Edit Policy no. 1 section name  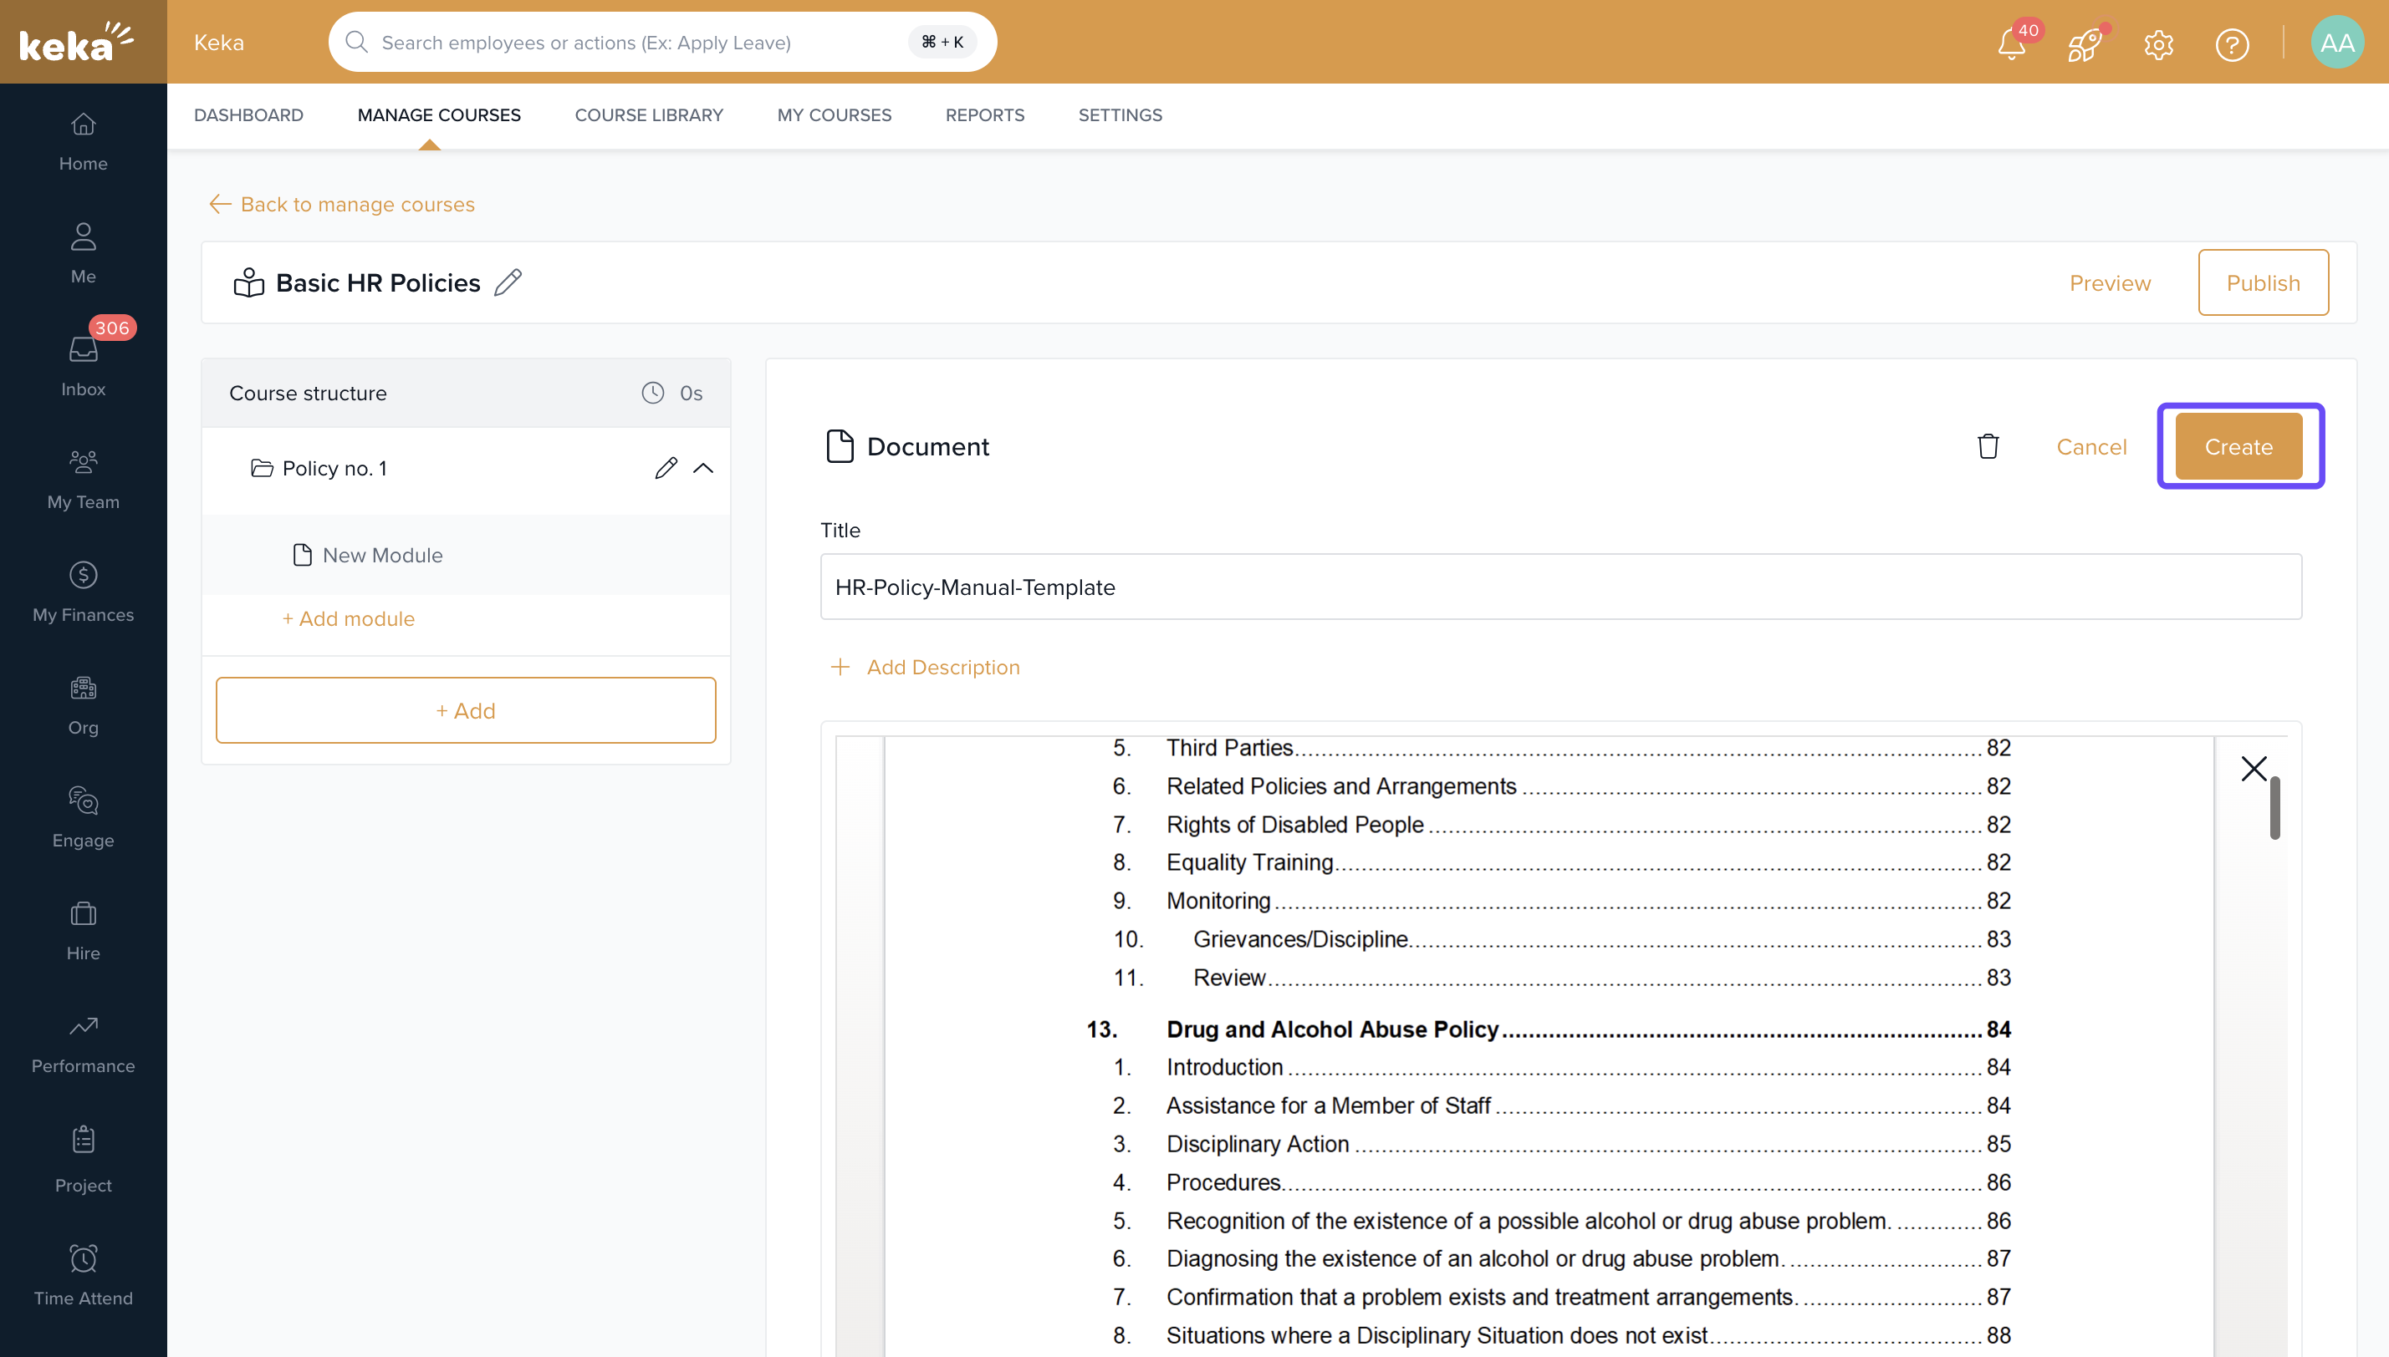[x=665, y=468]
